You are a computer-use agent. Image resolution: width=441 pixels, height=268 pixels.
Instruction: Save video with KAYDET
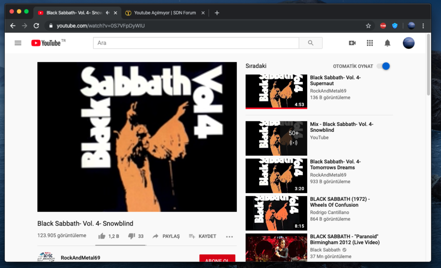click(x=202, y=236)
